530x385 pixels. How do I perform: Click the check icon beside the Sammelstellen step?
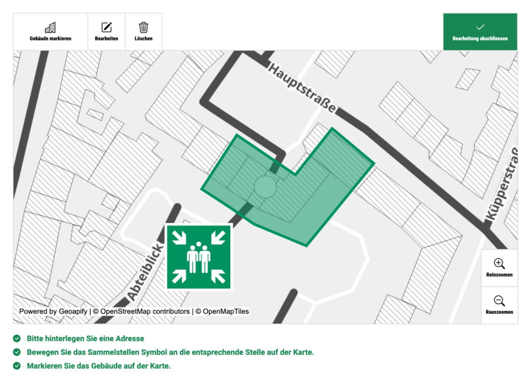tap(17, 352)
